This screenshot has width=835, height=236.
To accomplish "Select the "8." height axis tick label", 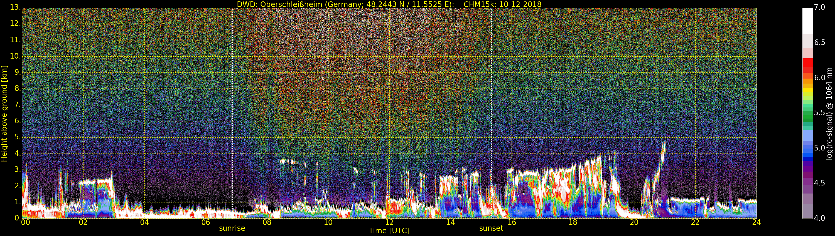I will pyautogui.click(x=18, y=88).
